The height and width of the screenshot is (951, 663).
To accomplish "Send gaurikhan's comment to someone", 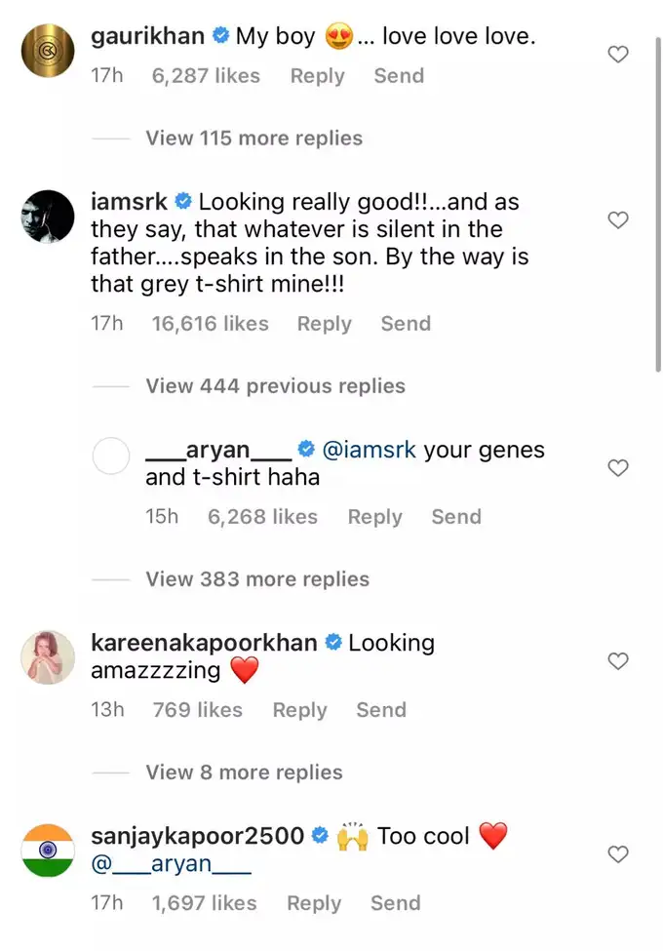I will [x=398, y=75].
